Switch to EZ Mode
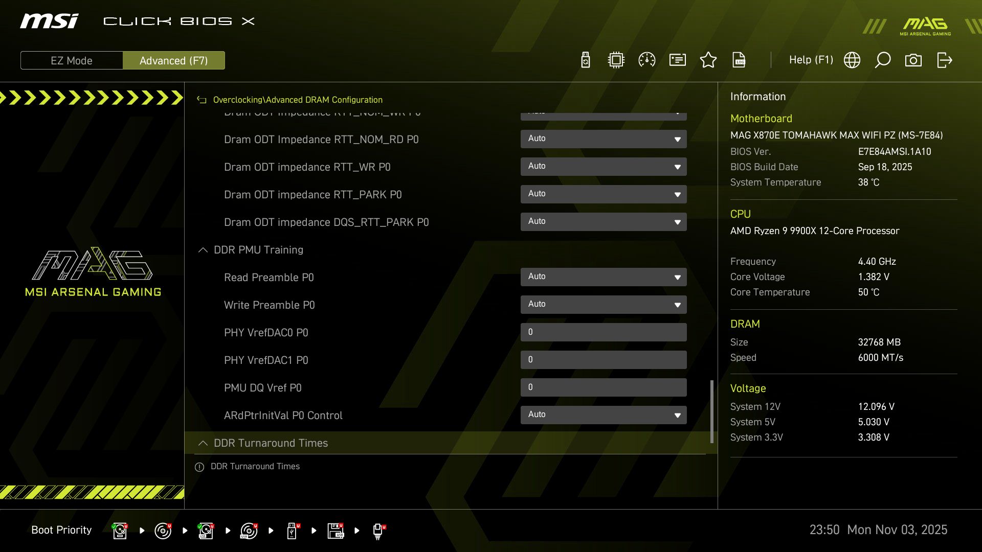This screenshot has height=552, width=982. pos(71,60)
